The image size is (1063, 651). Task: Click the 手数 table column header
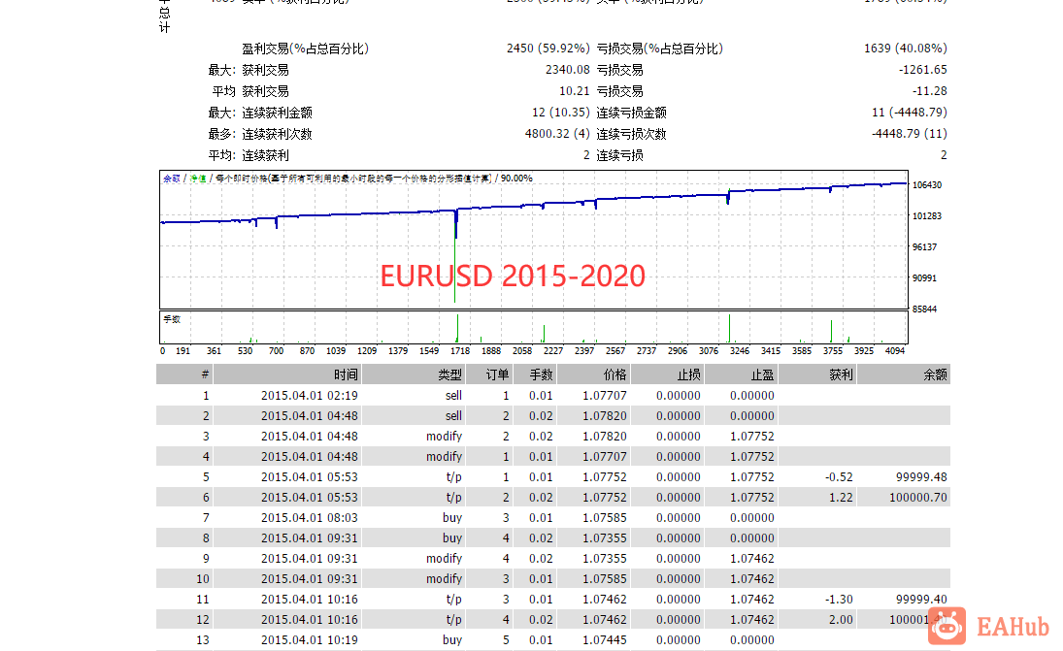pos(535,374)
